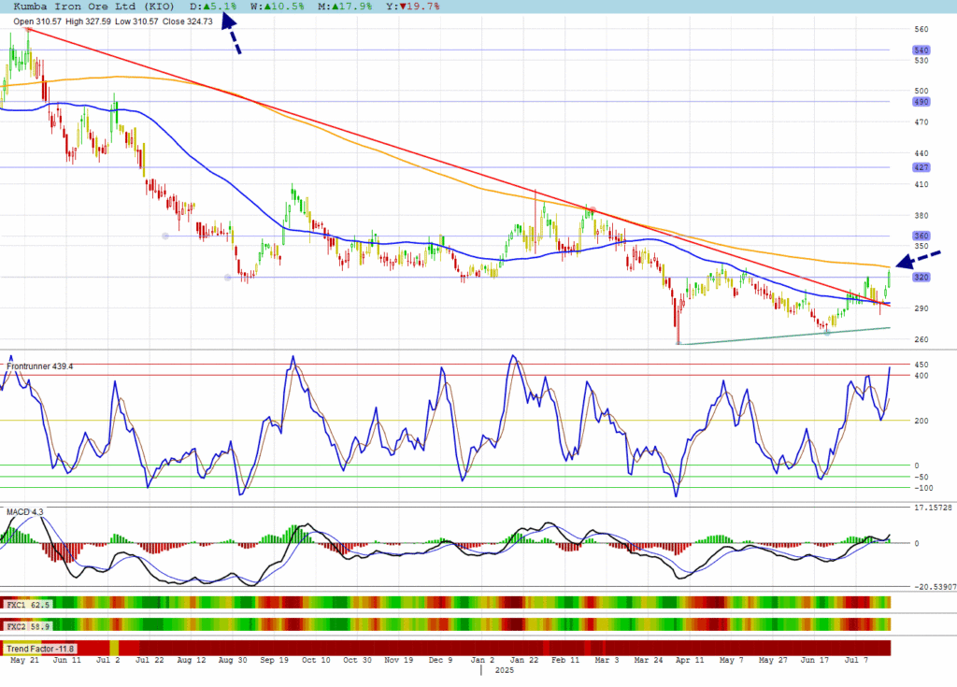This screenshot has height=687, width=957.
Task: Click the Open 310.57 price readout
Action: tap(37, 21)
